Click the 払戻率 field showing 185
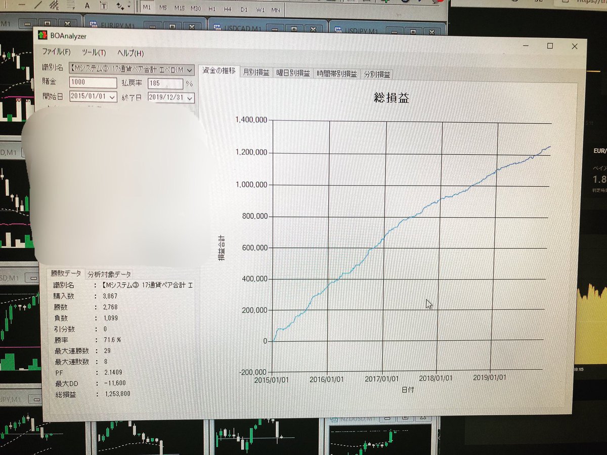607x455 pixels. [x=164, y=83]
